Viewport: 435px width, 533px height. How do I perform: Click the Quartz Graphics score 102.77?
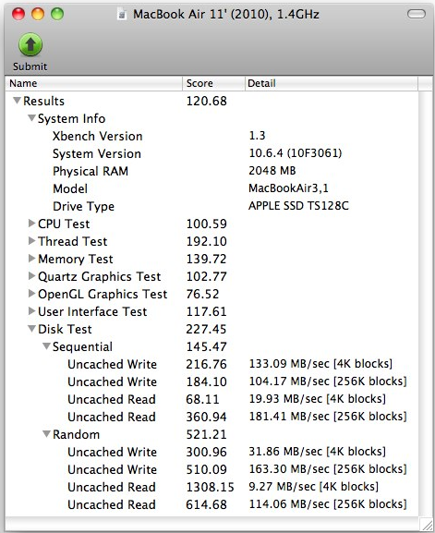point(206,276)
